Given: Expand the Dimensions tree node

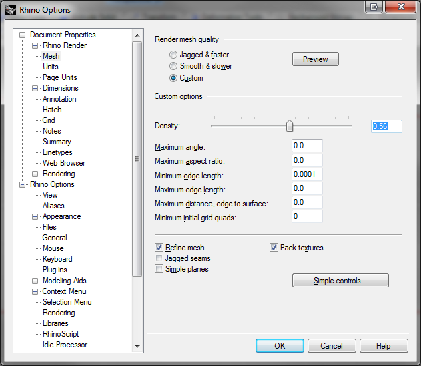Looking at the screenshot, I should (35, 88).
